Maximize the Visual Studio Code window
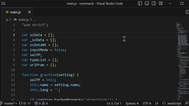189x106 pixels. 182,4
